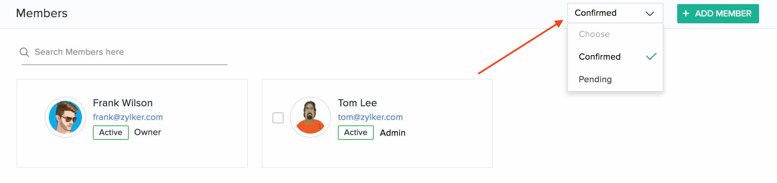
Task: Click the magnifying glass search icon
Action: (x=24, y=52)
